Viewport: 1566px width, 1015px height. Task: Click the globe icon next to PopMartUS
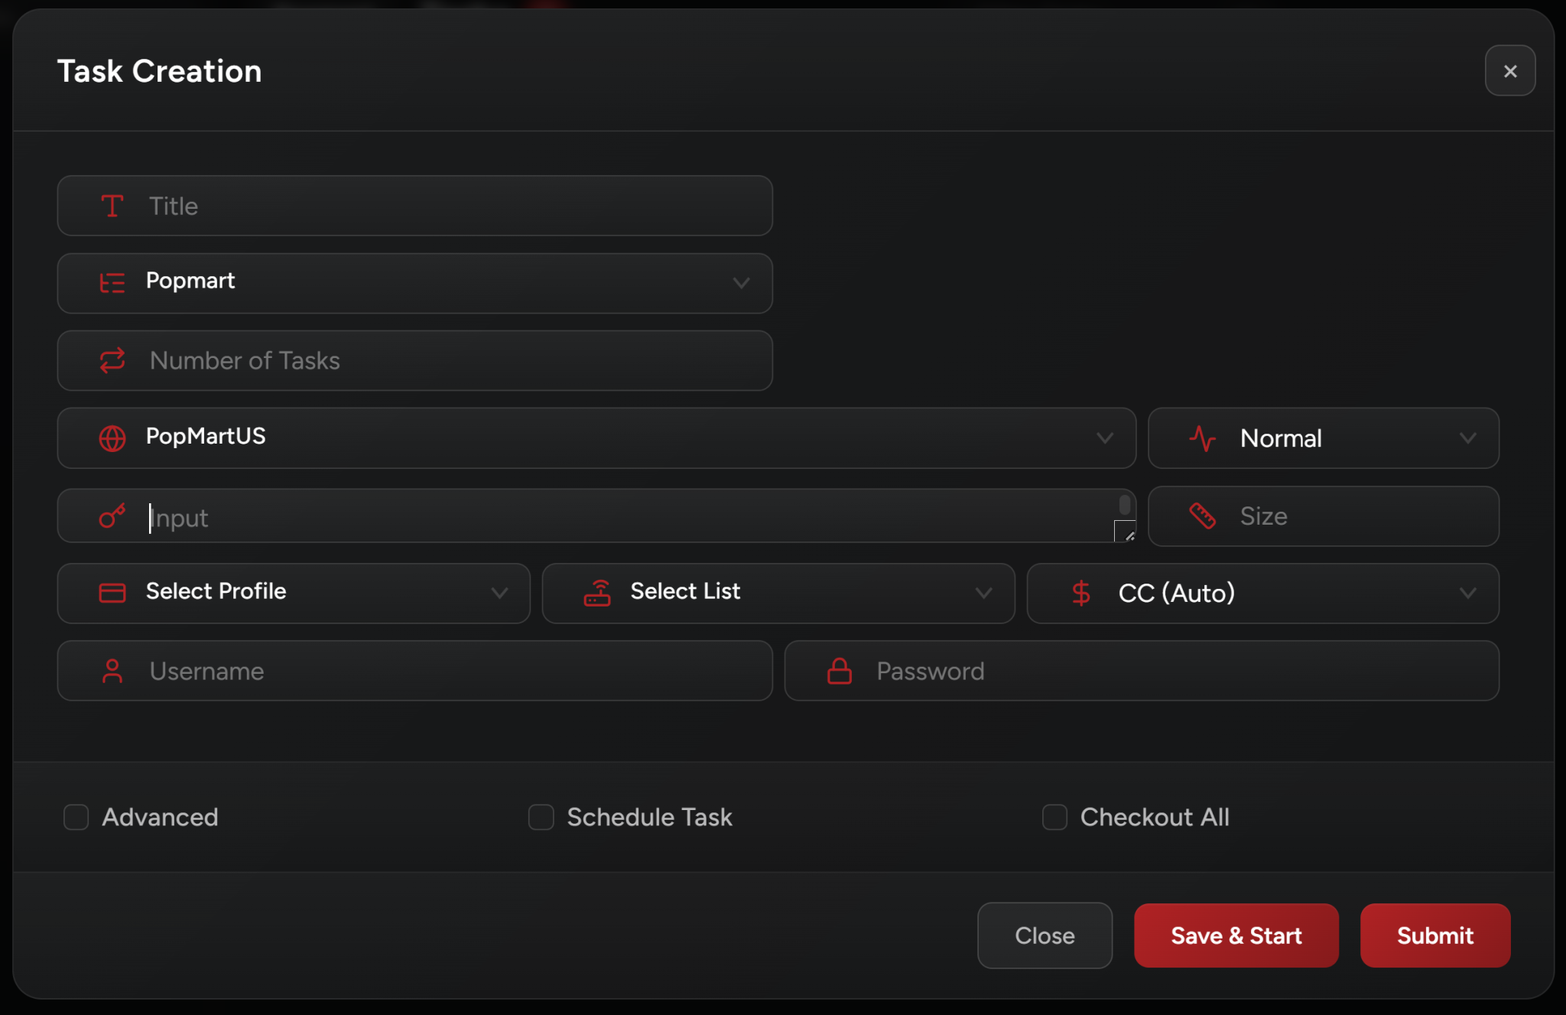point(112,438)
